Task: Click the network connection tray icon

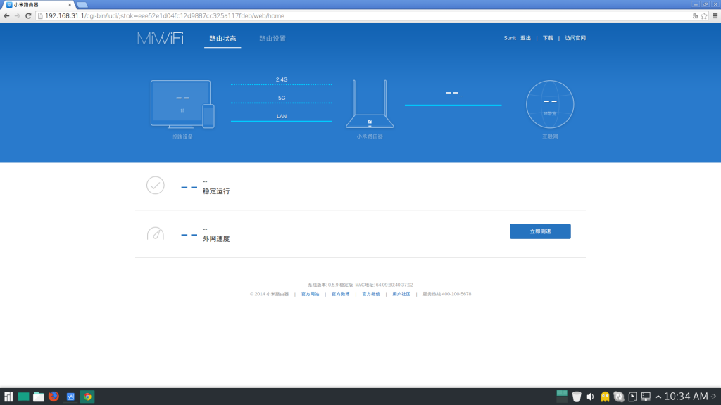Action: coord(646,397)
